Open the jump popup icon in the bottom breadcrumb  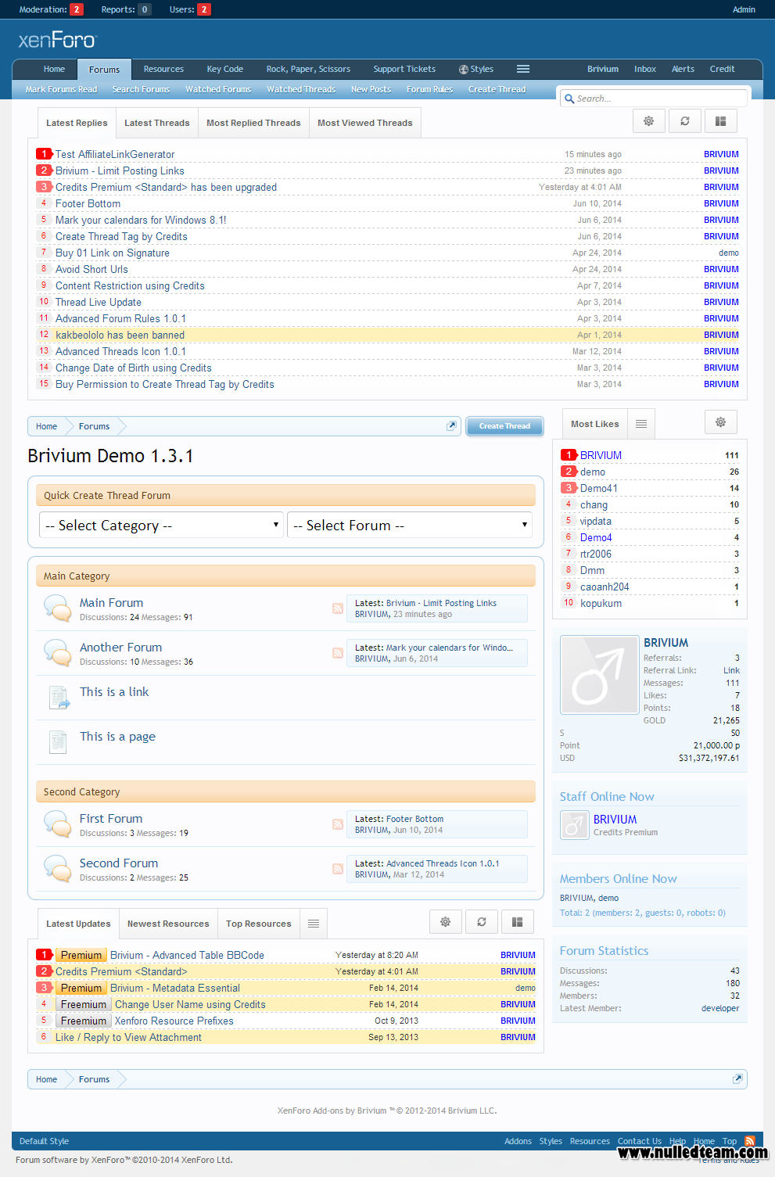pos(737,1079)
